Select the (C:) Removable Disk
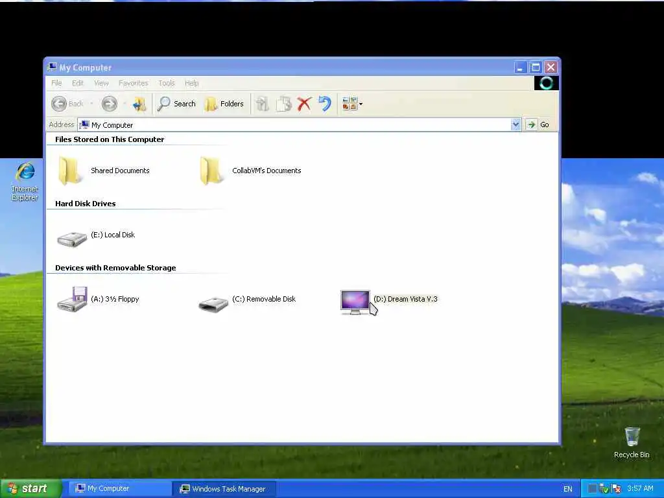 [x=247, y=302]
